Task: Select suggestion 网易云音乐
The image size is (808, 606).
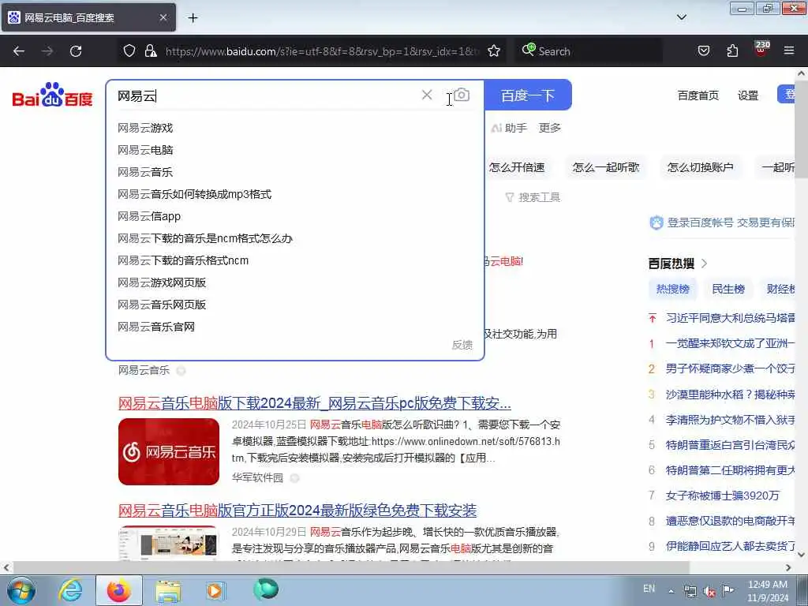Action: click(x=145, y=172)
